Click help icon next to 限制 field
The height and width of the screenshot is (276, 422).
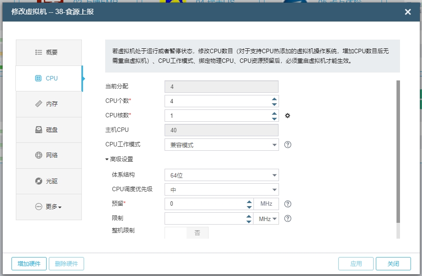pos(288,218)
